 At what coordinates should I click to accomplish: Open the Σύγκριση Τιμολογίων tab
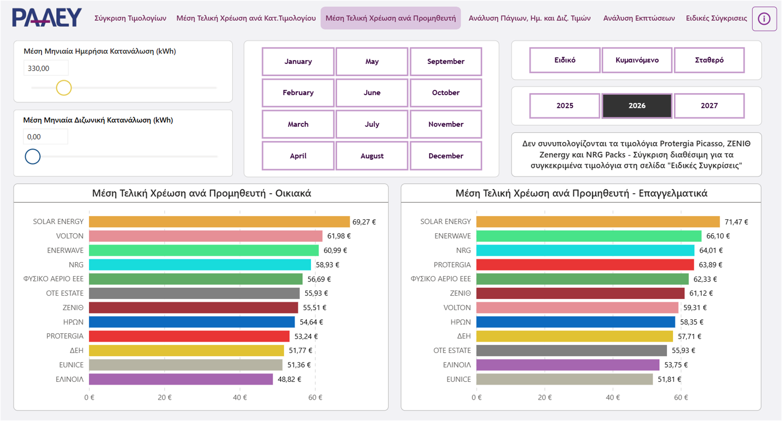pyautogui.click(x=130, y=18)
